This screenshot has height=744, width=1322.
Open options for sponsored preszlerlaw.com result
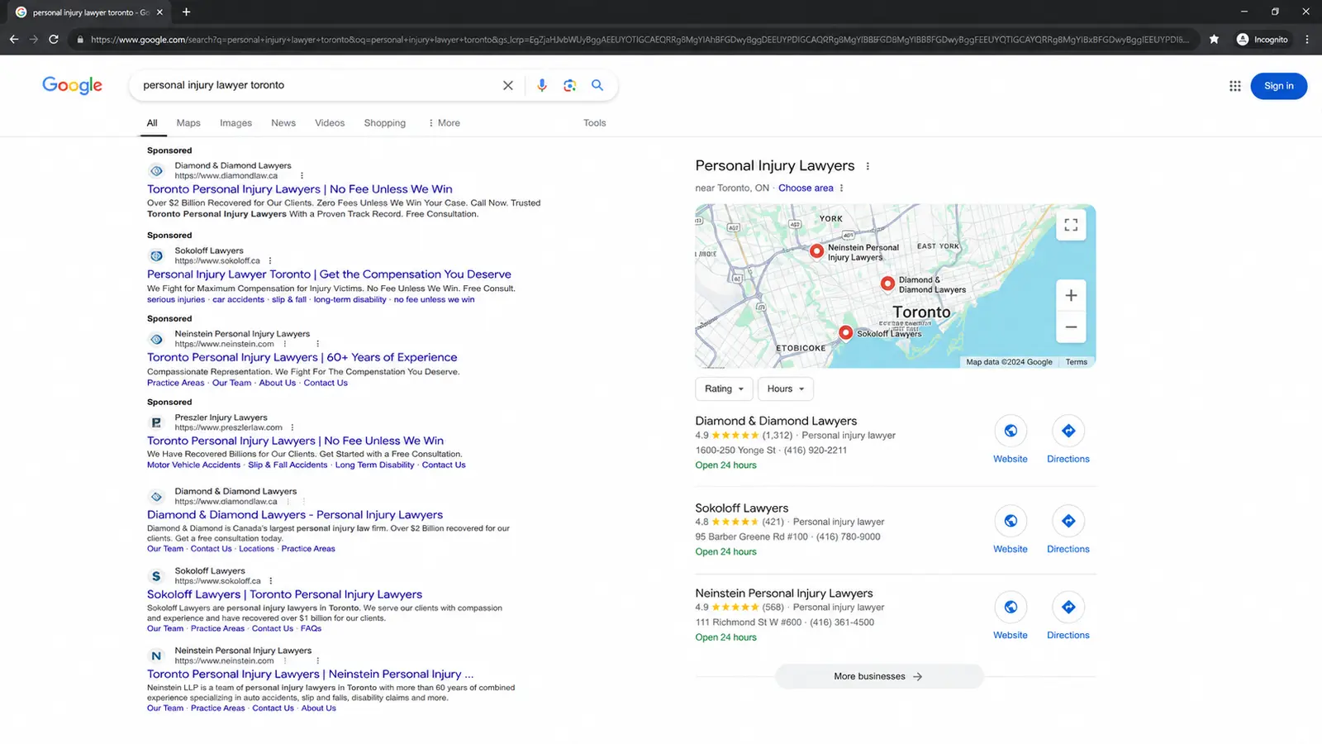(292, 427)
